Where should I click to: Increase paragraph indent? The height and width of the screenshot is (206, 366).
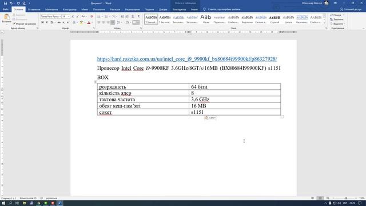(127, 17)
